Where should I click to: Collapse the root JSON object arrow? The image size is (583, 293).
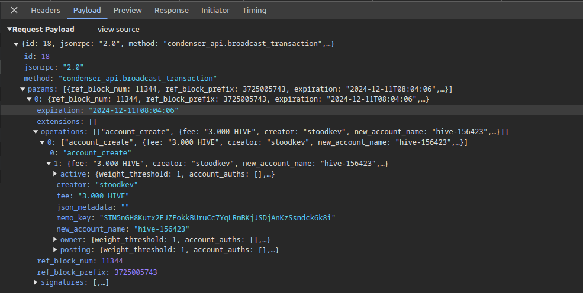pos(16,44)
